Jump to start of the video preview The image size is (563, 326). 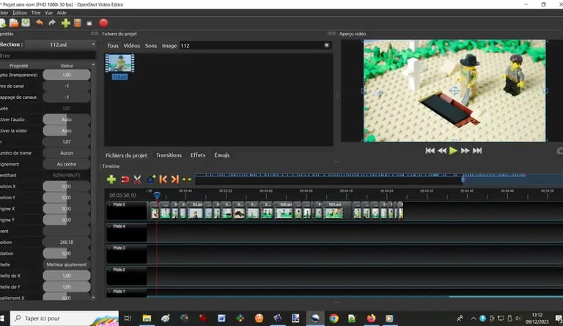tap(430, 151)
